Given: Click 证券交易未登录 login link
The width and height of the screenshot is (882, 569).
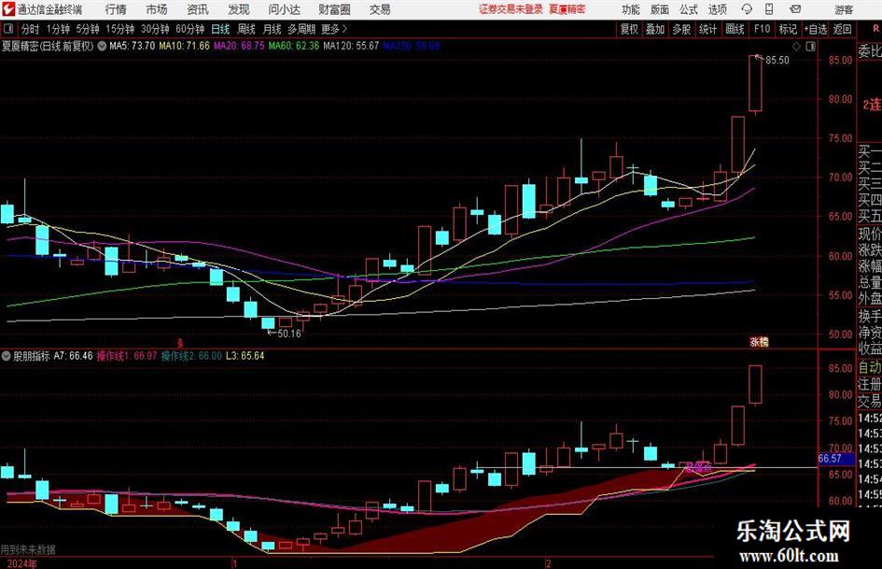Looking at the screenshot, I should tap(511, 9).
